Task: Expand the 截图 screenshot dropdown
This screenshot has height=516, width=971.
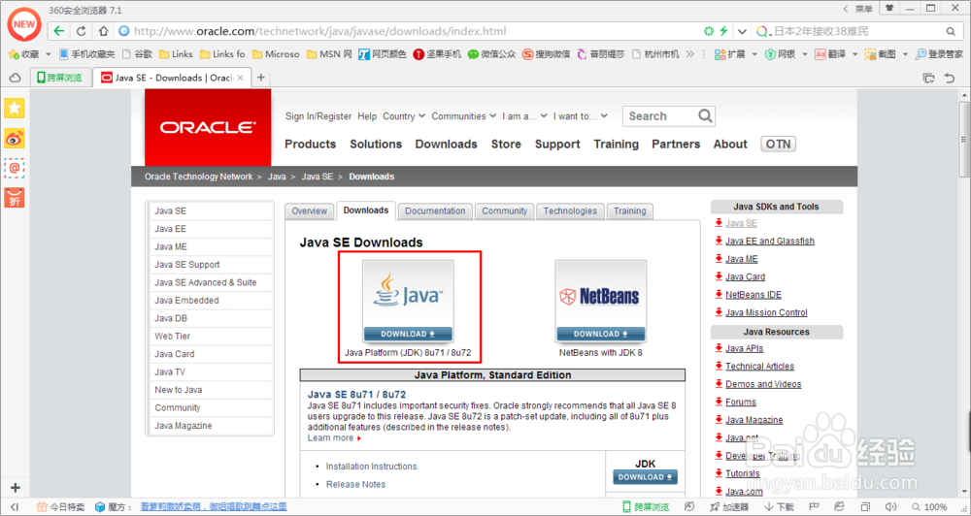Action: click(905, 54)
